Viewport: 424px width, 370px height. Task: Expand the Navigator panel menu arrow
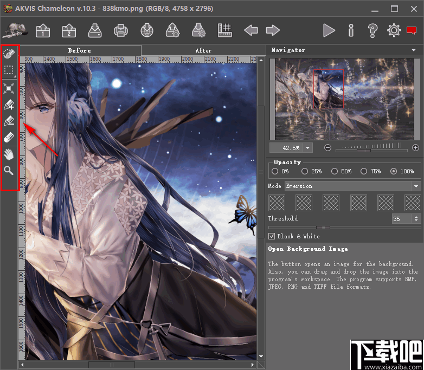[x=414, y=50]
